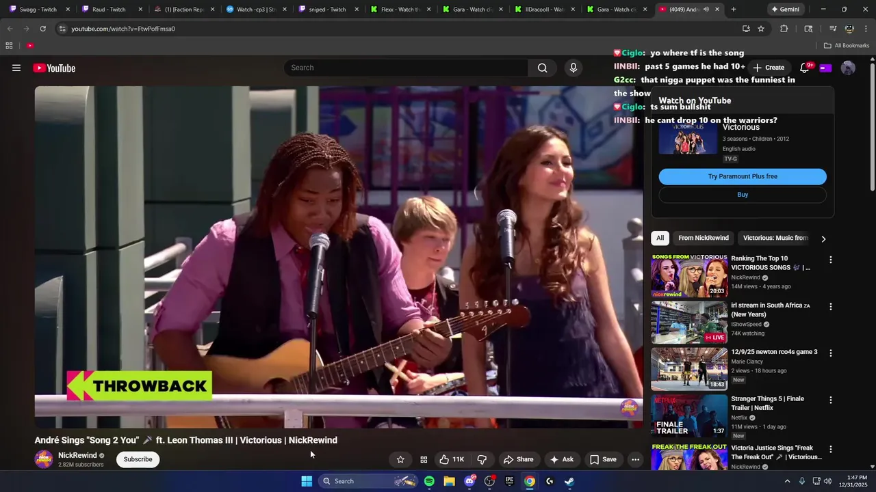The image size is (876, 492).
Task: Select the Victorious: Music chip
Action: coord(775,238)
